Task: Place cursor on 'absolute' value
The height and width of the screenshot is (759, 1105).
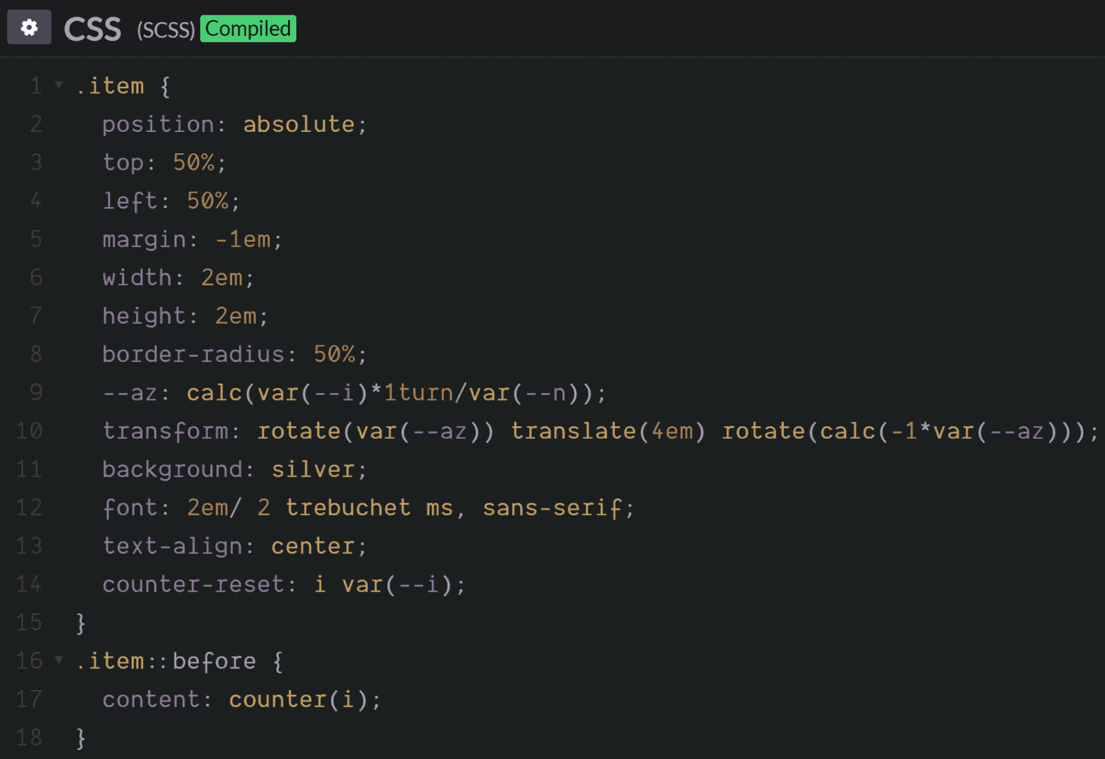Action: click(x=298, y=124)
